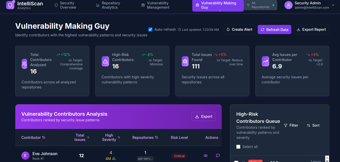Click the +5% downward trend arrow icon
This screenshot has width=340, height=162.
216,55
